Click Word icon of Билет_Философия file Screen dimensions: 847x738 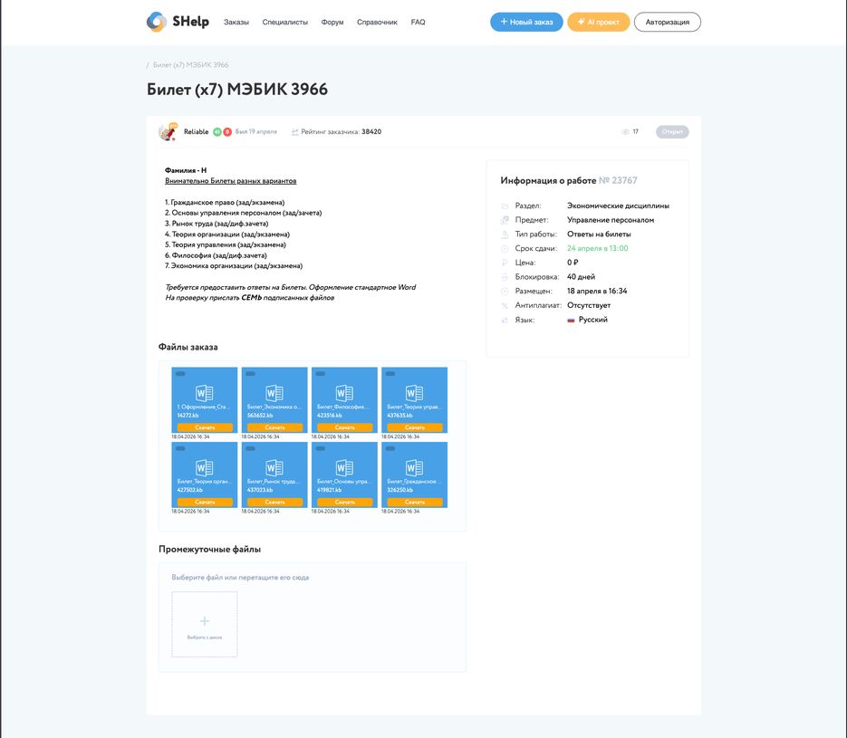pos(344,393)
